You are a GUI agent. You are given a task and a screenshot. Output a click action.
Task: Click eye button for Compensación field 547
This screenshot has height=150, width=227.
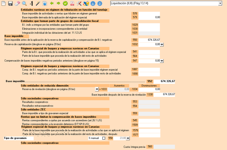(162, 61)
